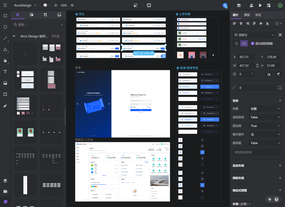Click the X position field 457.51
The height and width of the screenshot is (207, 285).
pos(246,57)
